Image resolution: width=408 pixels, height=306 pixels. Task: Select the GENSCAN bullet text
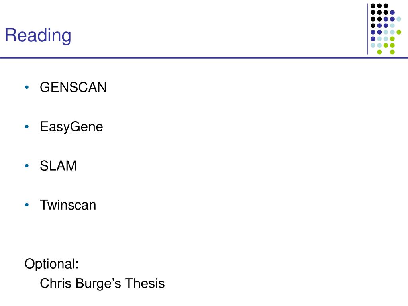pyautogui.click(x=73, y=87)
